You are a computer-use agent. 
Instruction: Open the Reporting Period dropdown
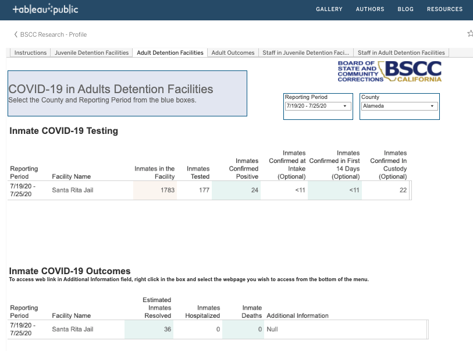318,107
